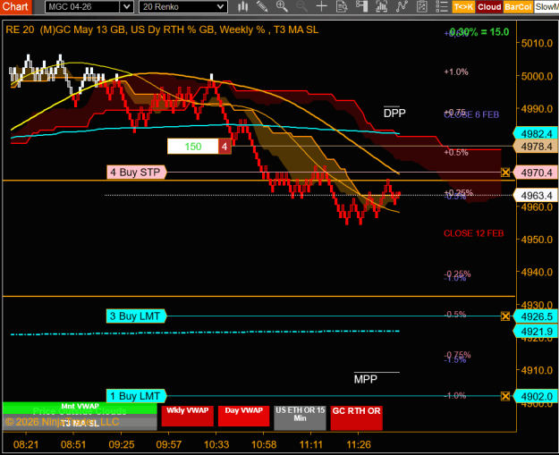Click the 10:33 time axis label

coord(216,444)
